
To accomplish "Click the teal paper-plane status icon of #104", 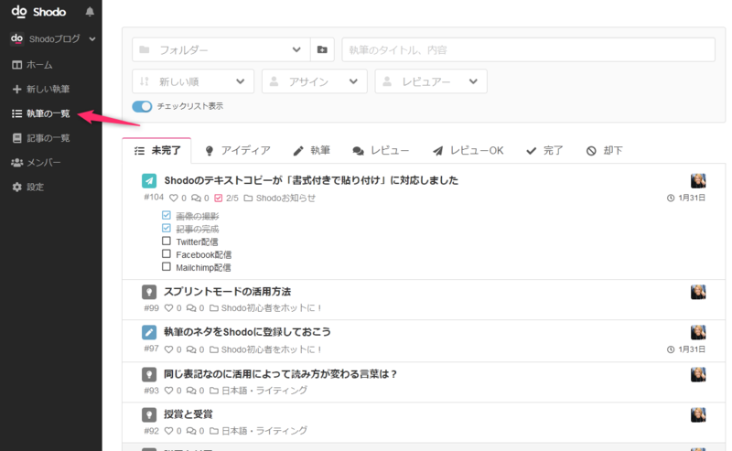I will coord(149,181).
